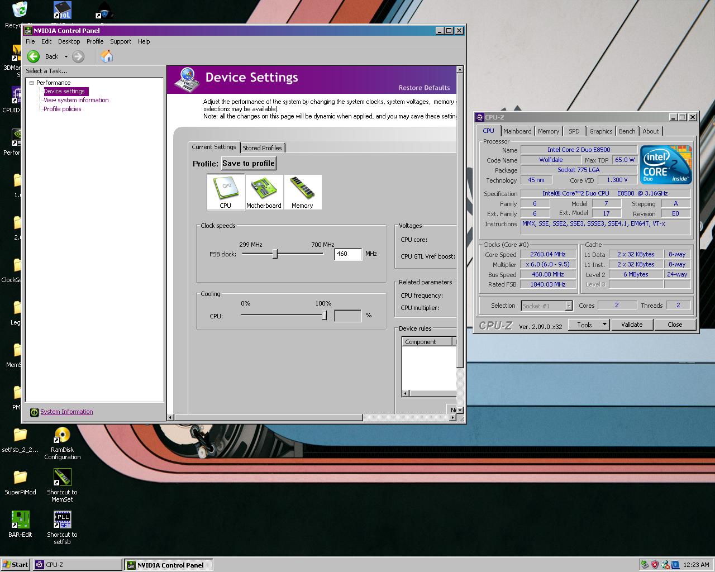The width and height of the screenshot is (715, 572).
Task: Click the Tools button in CPU-Z
Action: point(584,325)
